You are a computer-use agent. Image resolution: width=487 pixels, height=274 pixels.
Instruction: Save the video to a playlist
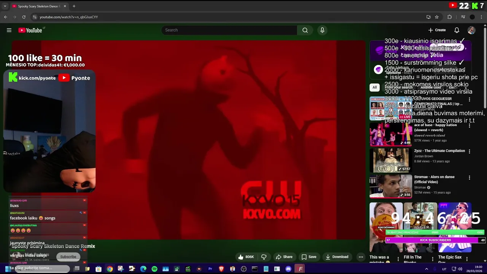(309, 257)
